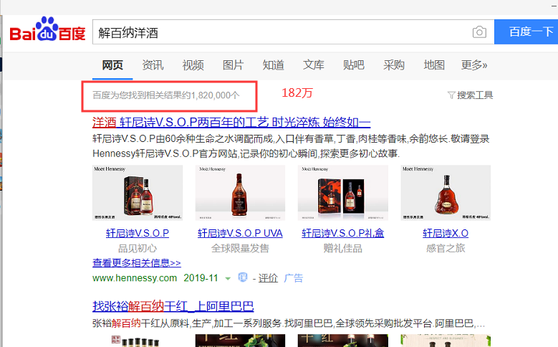Viewport: 558px width, 347px height.
Task: Click the 百度一下 search button
Action: (526, 32)
